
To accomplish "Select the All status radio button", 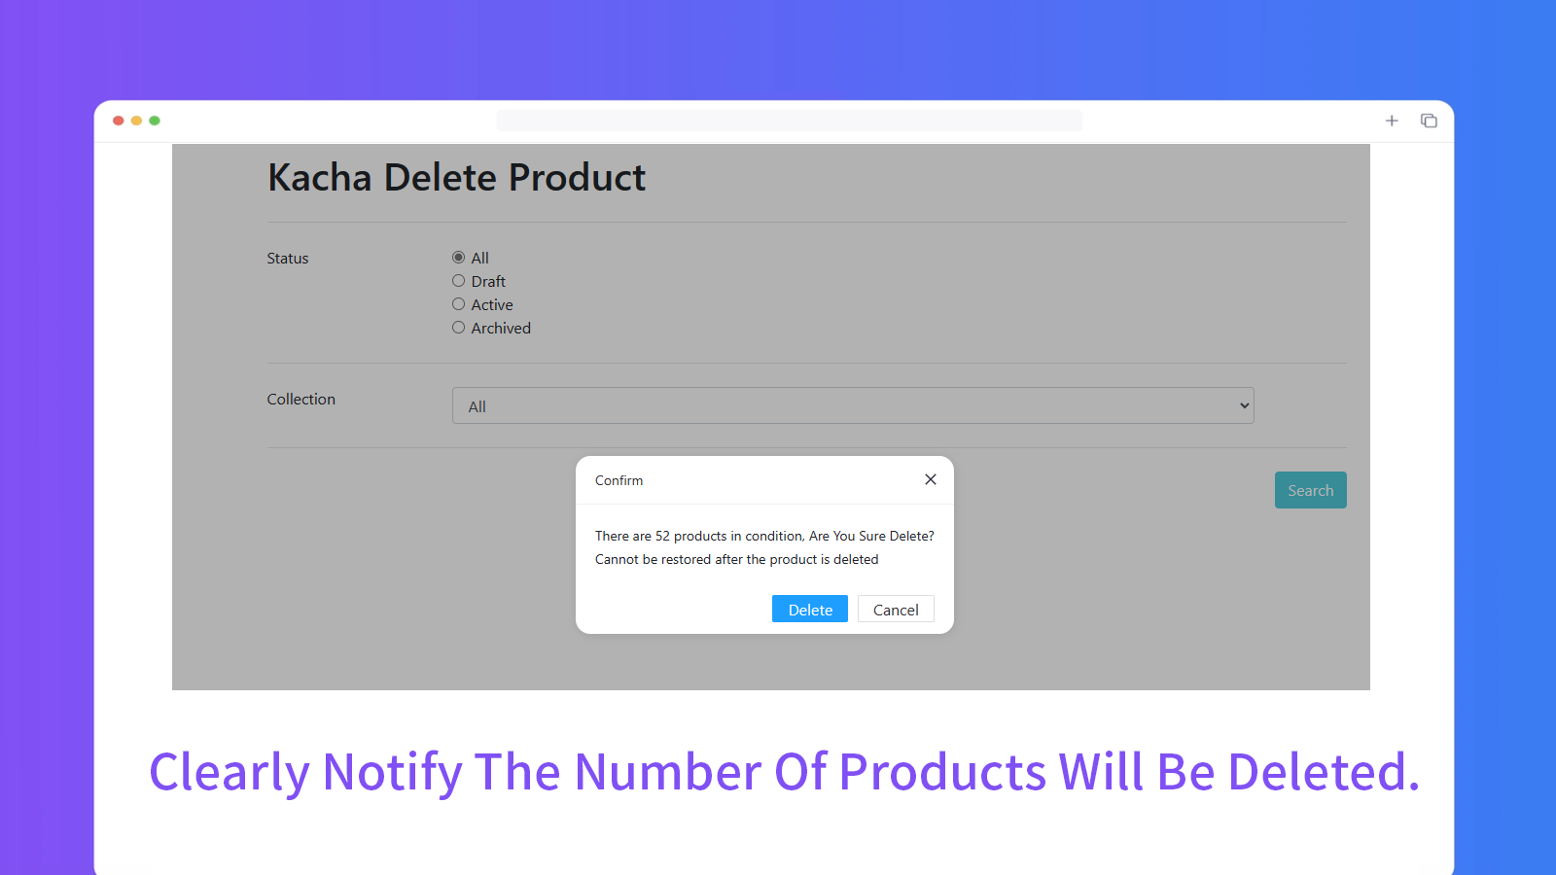I will click(x=458, y=257).
